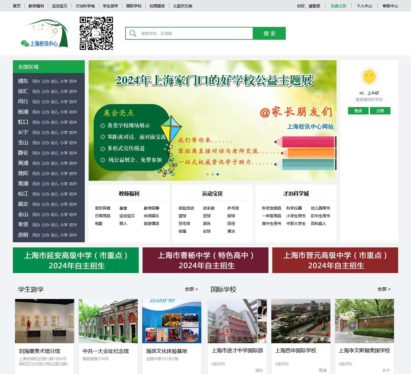
Task: Open 义卖欢乐换 in top navigation
Action: pyautogui.click(x=183, y=6)
